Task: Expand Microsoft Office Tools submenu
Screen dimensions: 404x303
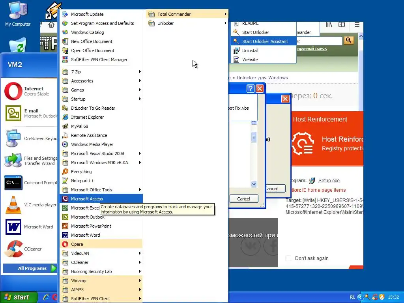Action: pyautogui.click(x=101, y=190)
